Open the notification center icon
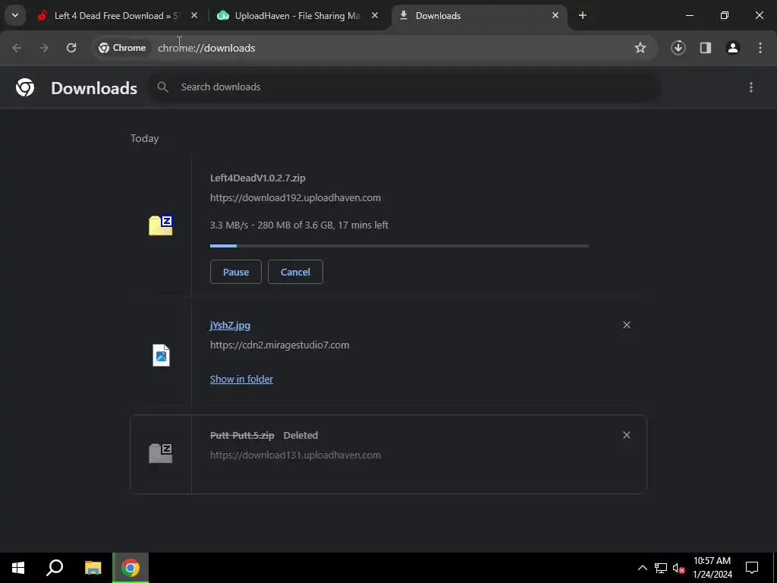The width and height of the screenshot is (777, 583). tap(752, 568)
